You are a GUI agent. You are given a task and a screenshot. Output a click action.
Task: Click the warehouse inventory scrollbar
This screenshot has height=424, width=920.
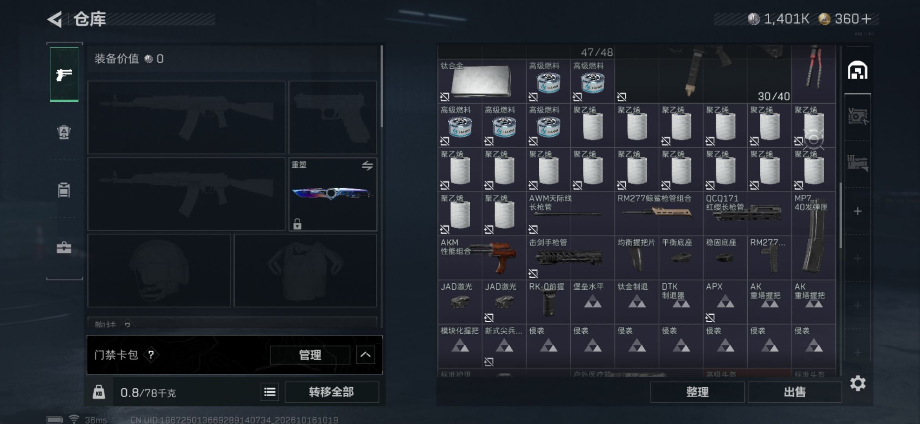tap(840, 215)
